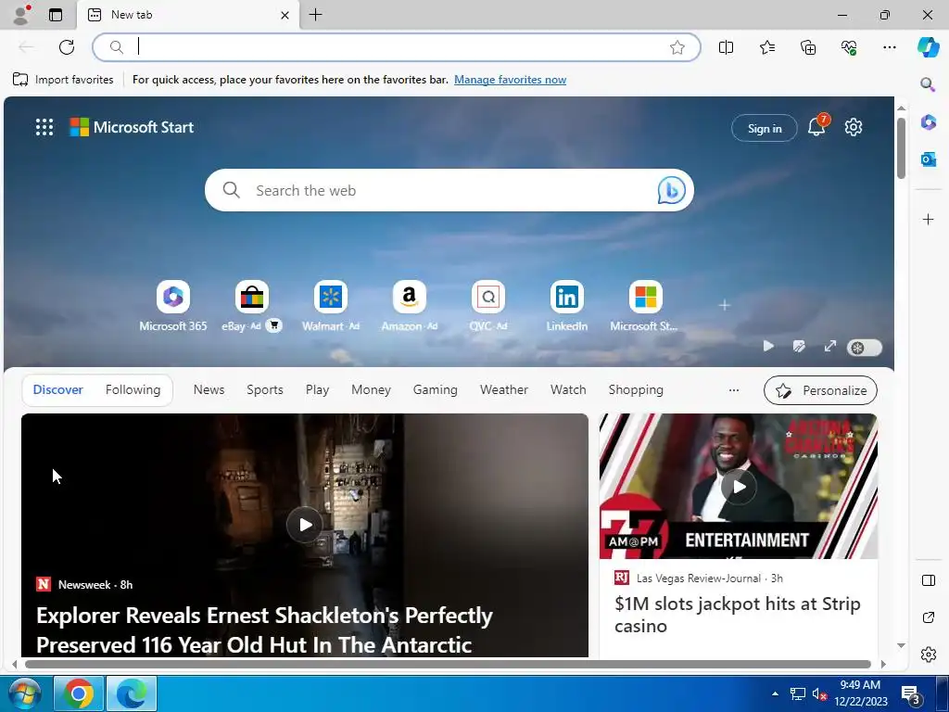
Task: Open the Watch feed tab
Action: (x=568, y=390)
